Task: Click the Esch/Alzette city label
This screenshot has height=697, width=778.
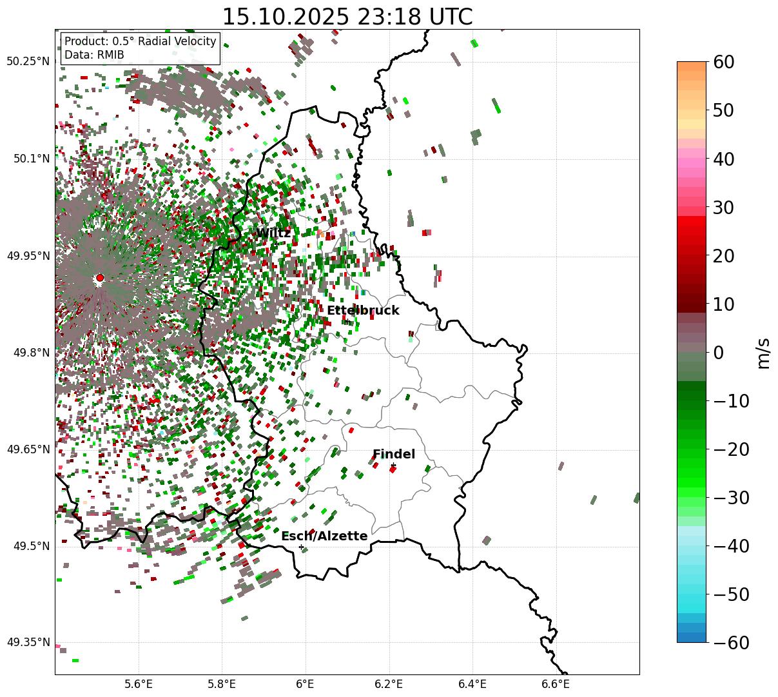Action: [324, 536]
